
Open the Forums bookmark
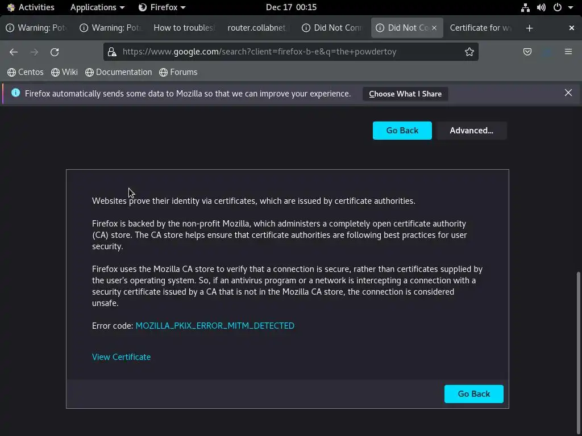click(178, 72)
